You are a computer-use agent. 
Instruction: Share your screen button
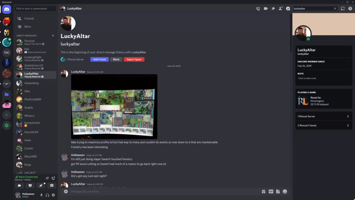[30, 186]
